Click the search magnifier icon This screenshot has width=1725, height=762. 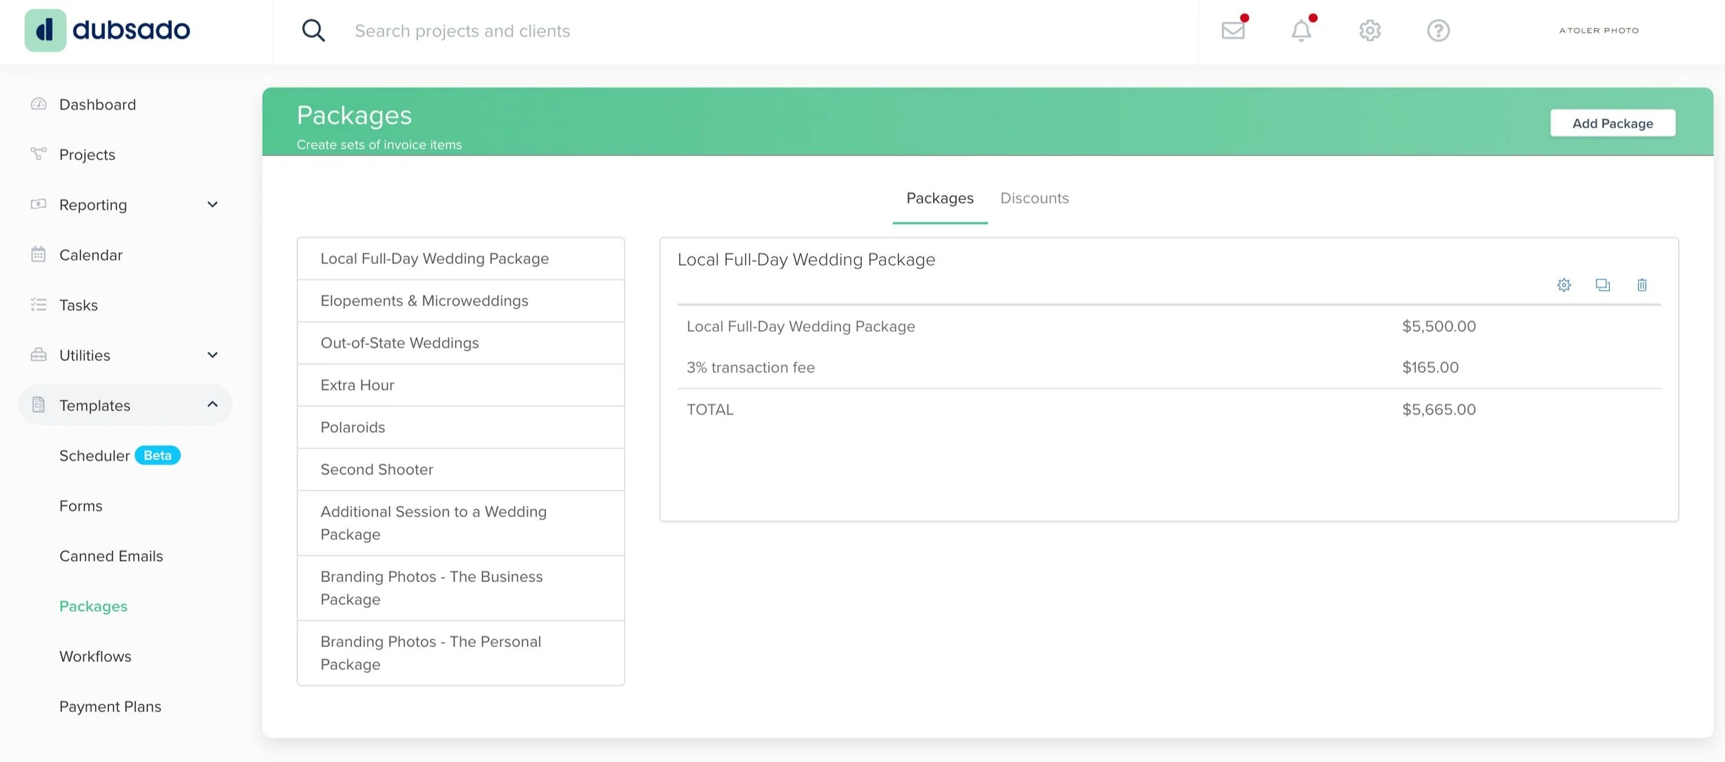[313, 30]
